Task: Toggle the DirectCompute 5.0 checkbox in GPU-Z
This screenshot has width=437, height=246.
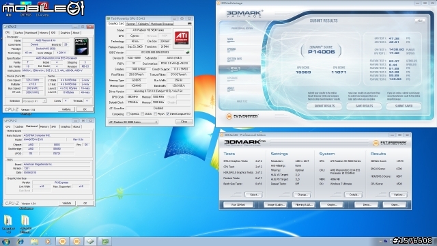Action: [168, 114]
